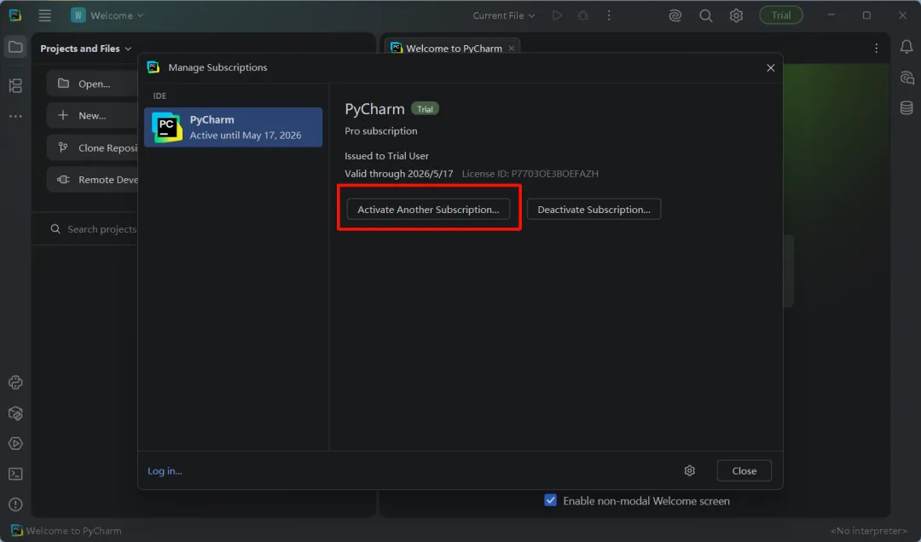The width and height of the screenshot is (921, 542).
Task: Click the PyCharm logo in title bar
Action: (x=15, y=15)
